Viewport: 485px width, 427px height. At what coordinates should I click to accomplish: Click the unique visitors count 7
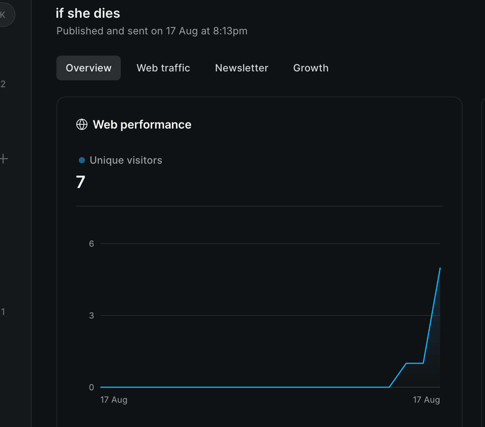80,182
